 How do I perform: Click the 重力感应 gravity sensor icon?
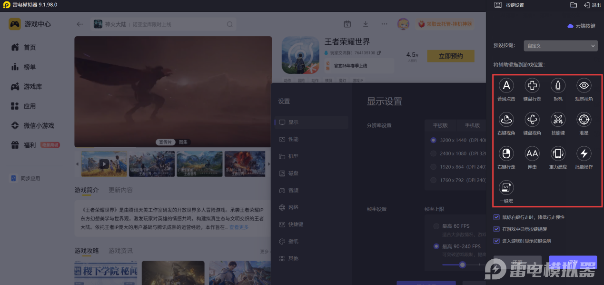pos(558,153)
